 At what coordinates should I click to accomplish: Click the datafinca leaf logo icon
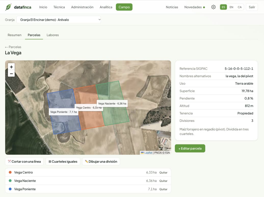click(8, 7)
